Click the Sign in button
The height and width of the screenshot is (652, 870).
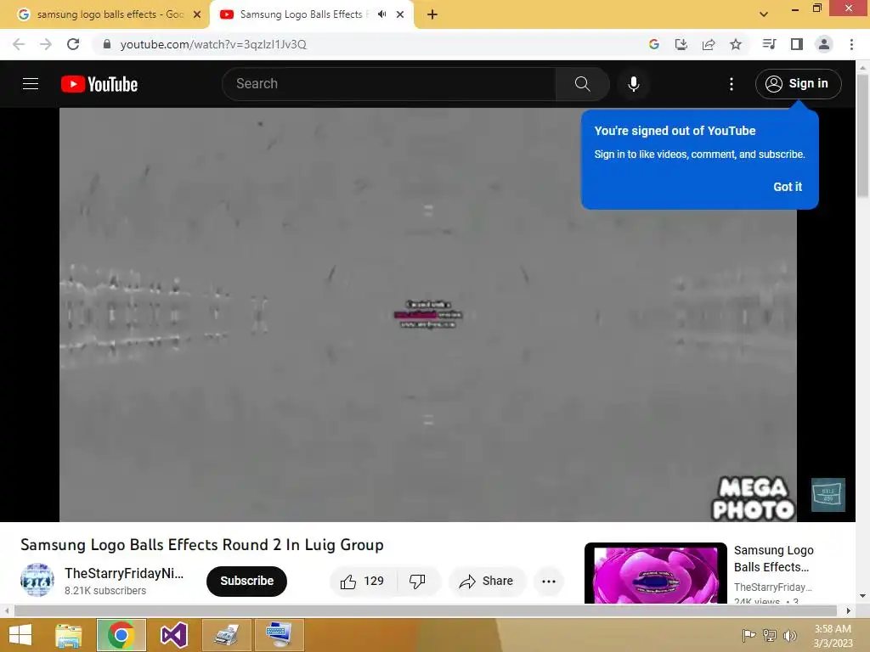point(798,84)
